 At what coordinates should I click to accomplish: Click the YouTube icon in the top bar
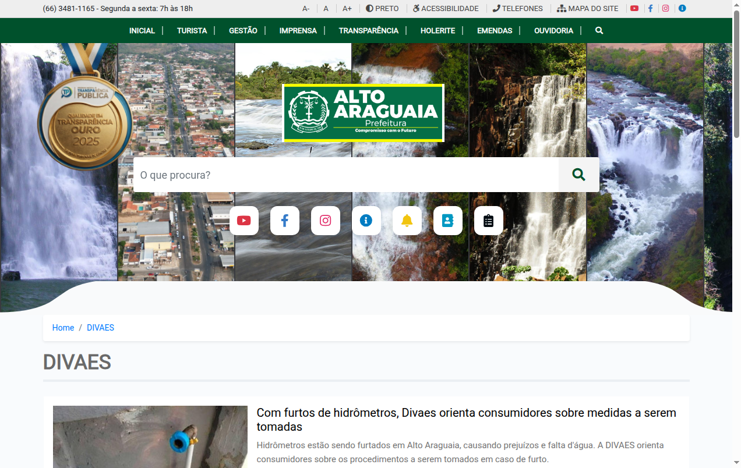(x=634, y=9)
